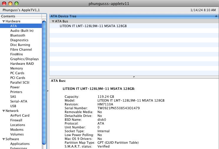
Task: Select Hardware RAID entry
Action: (22, 64)
